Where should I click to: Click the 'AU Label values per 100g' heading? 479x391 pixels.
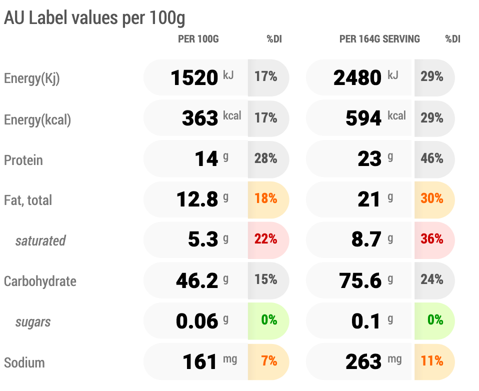[94, 18]
